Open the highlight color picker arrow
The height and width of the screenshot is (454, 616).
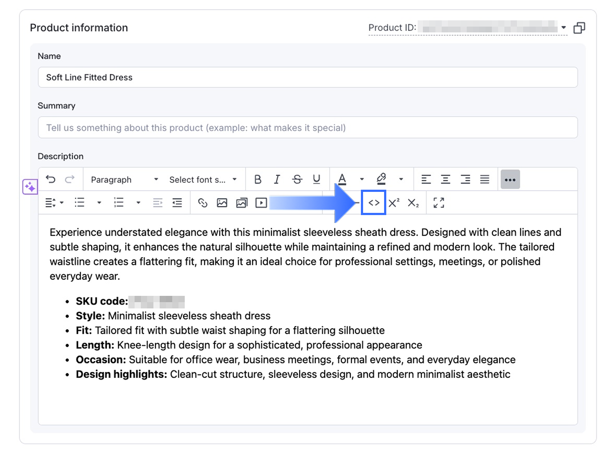pyautogui.click(x=401, y=179)
